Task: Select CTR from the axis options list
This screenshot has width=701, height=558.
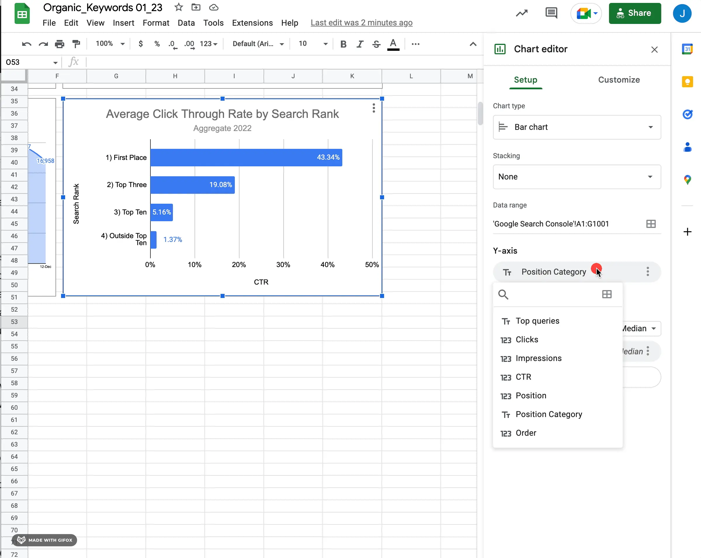Action: click(523, 376)
